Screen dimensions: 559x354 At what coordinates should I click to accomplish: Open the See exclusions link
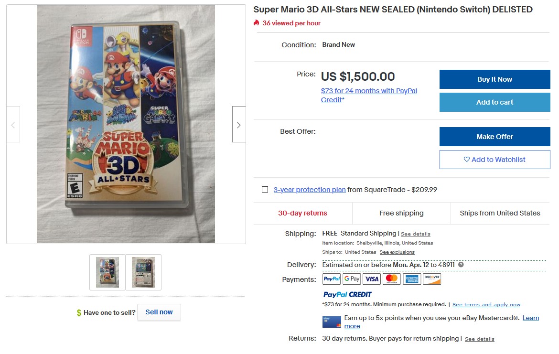tap(397, 252)
